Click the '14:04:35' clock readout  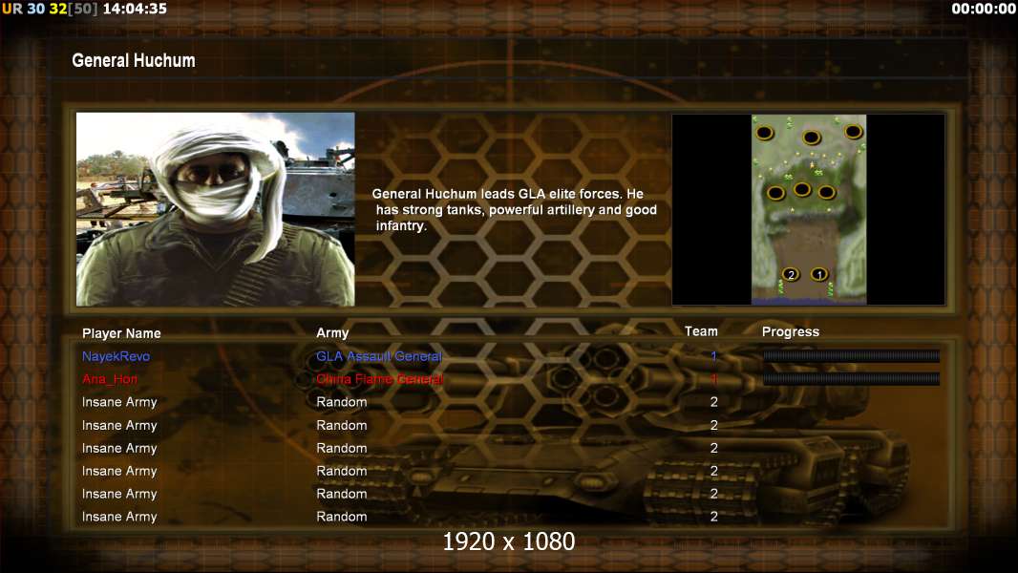(135, 10)
